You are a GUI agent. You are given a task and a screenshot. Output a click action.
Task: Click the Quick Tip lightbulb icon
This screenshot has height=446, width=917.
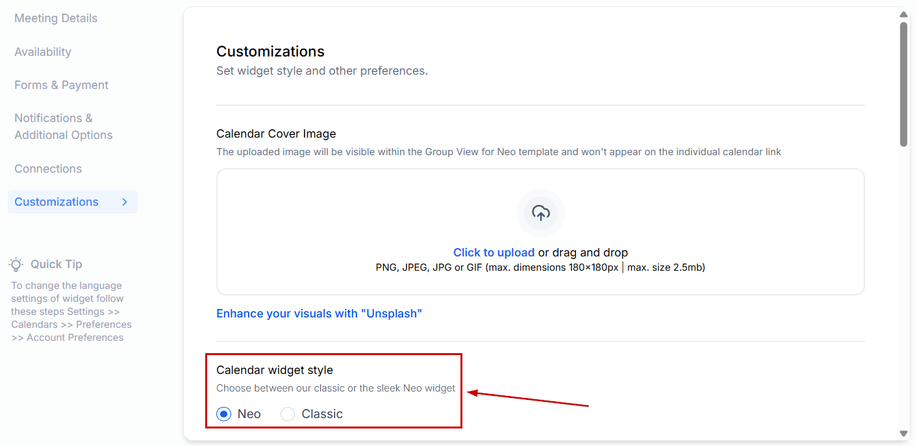[x=16, y=264]
